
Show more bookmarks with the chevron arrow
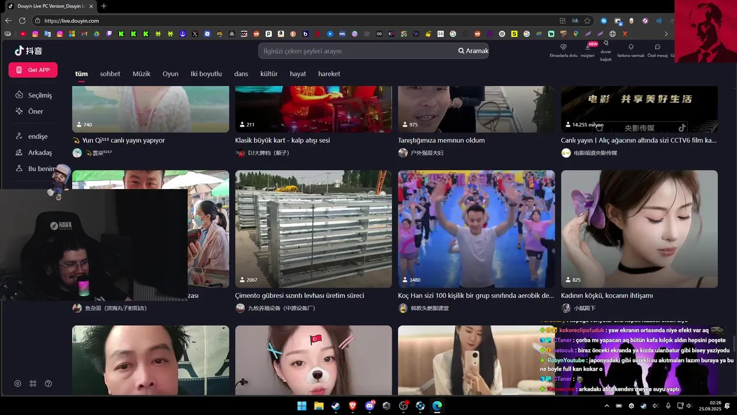[x=666, y=34]
